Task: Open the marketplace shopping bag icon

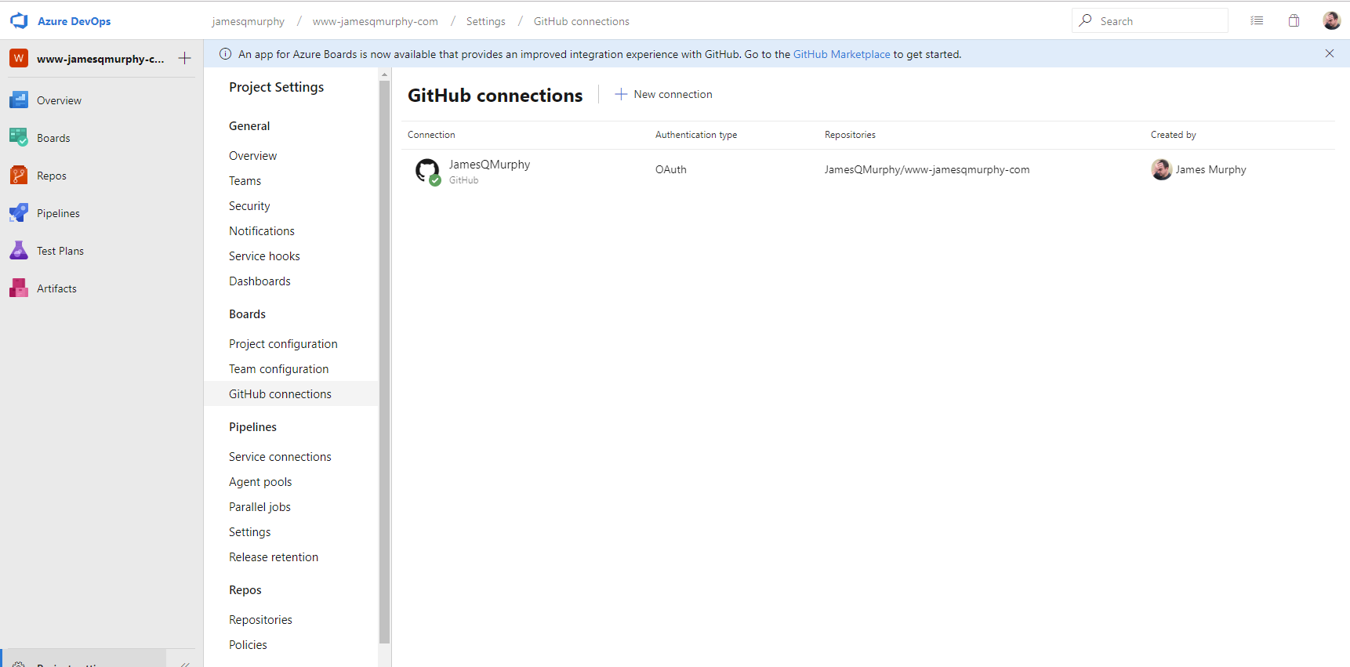Action: point(1294,21)
